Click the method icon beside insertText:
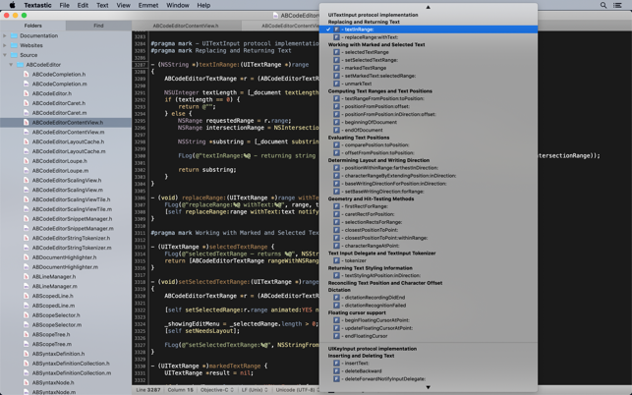This screenshot has width=632, height=395. coord(336,364)
